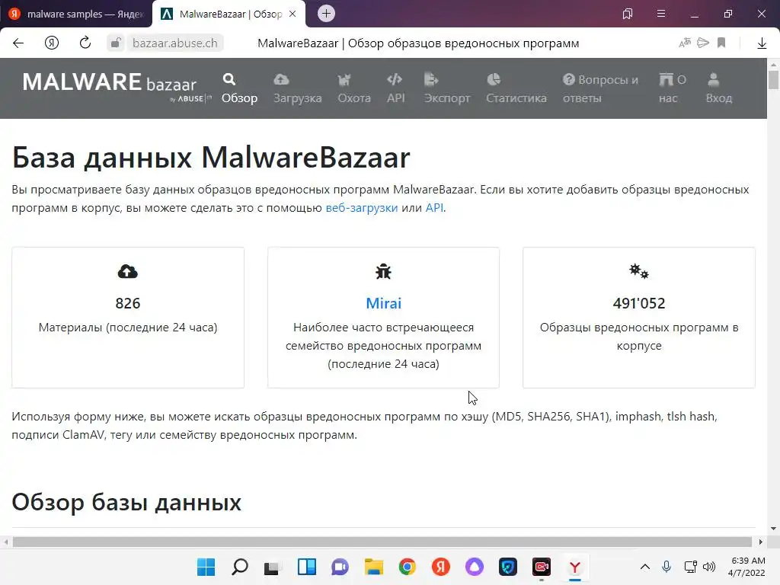Image resolution: width=780 pixels, height=585 pixels.
Task: Click the horizontal scrollbar at page bottom
Action: tap(382, 542)
